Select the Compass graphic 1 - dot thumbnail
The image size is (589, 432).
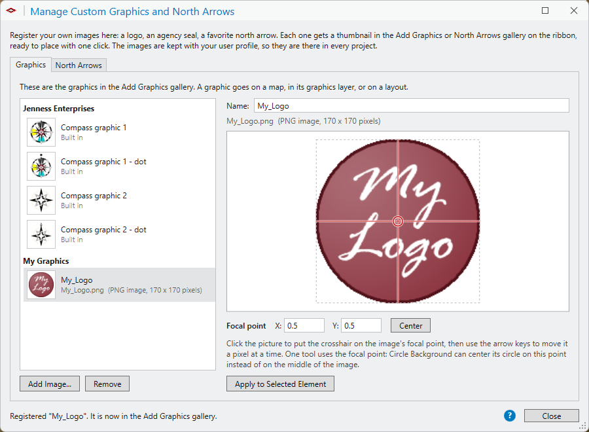tap(41, 166)
